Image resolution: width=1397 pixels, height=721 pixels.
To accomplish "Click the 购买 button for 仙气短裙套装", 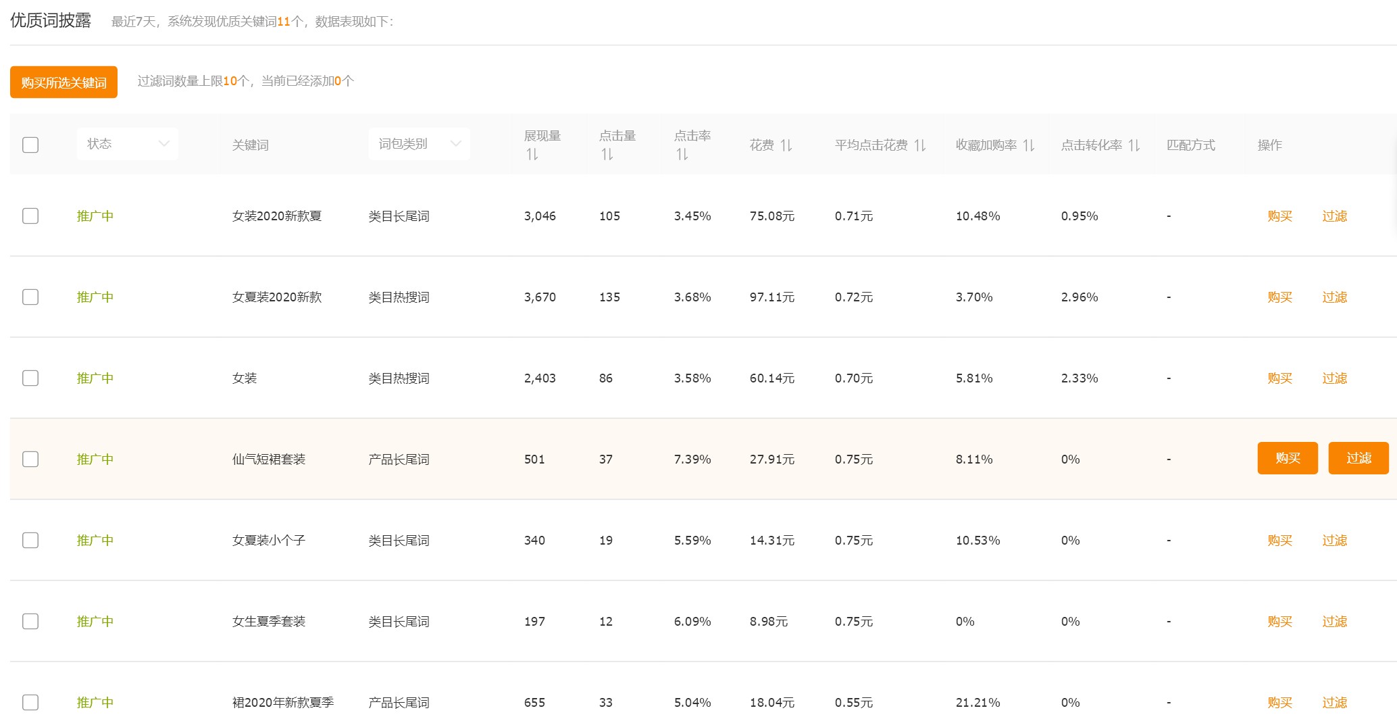I will pos(1287,458).
